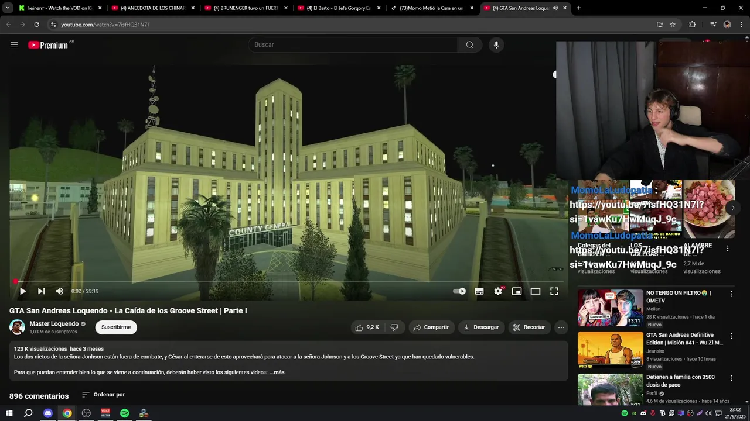Install app icon in the address bar
The height and width of the screenshot is (421, 750).
click(x=660, y=25)
